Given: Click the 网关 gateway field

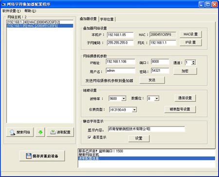Looking at the screenshot, I should 163,43.
